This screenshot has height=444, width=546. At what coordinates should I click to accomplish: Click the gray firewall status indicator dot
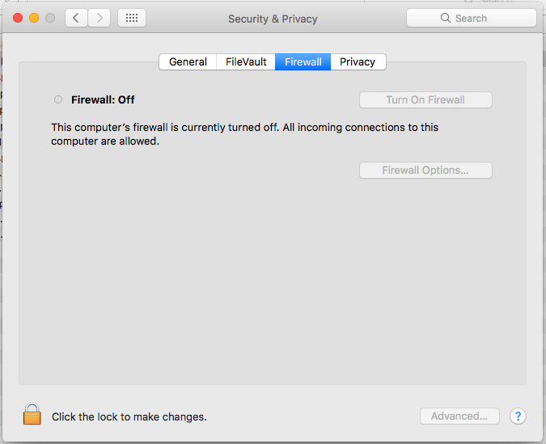pos(57,100)
